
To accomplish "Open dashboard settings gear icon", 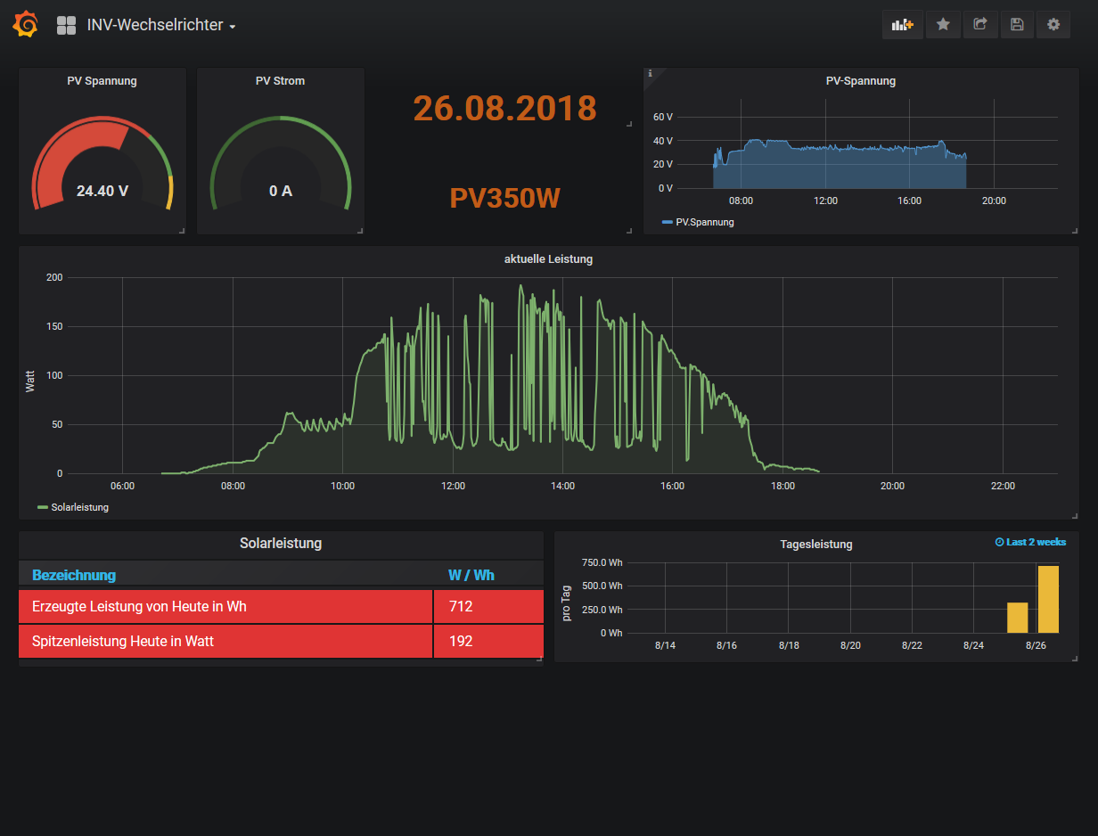I will pyautogui.click(x=1053, y=25).
